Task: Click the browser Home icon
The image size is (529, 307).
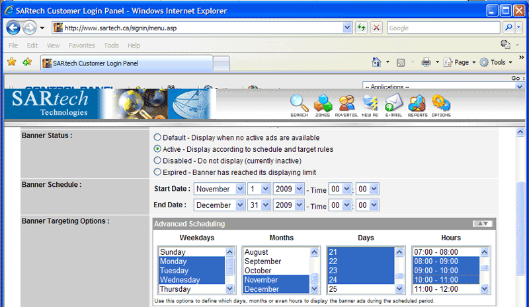Action: pos(376,62)
